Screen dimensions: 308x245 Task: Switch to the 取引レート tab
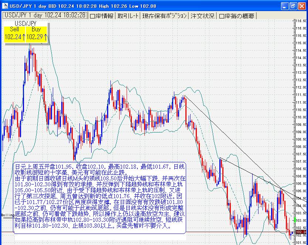tap(128, 16)
